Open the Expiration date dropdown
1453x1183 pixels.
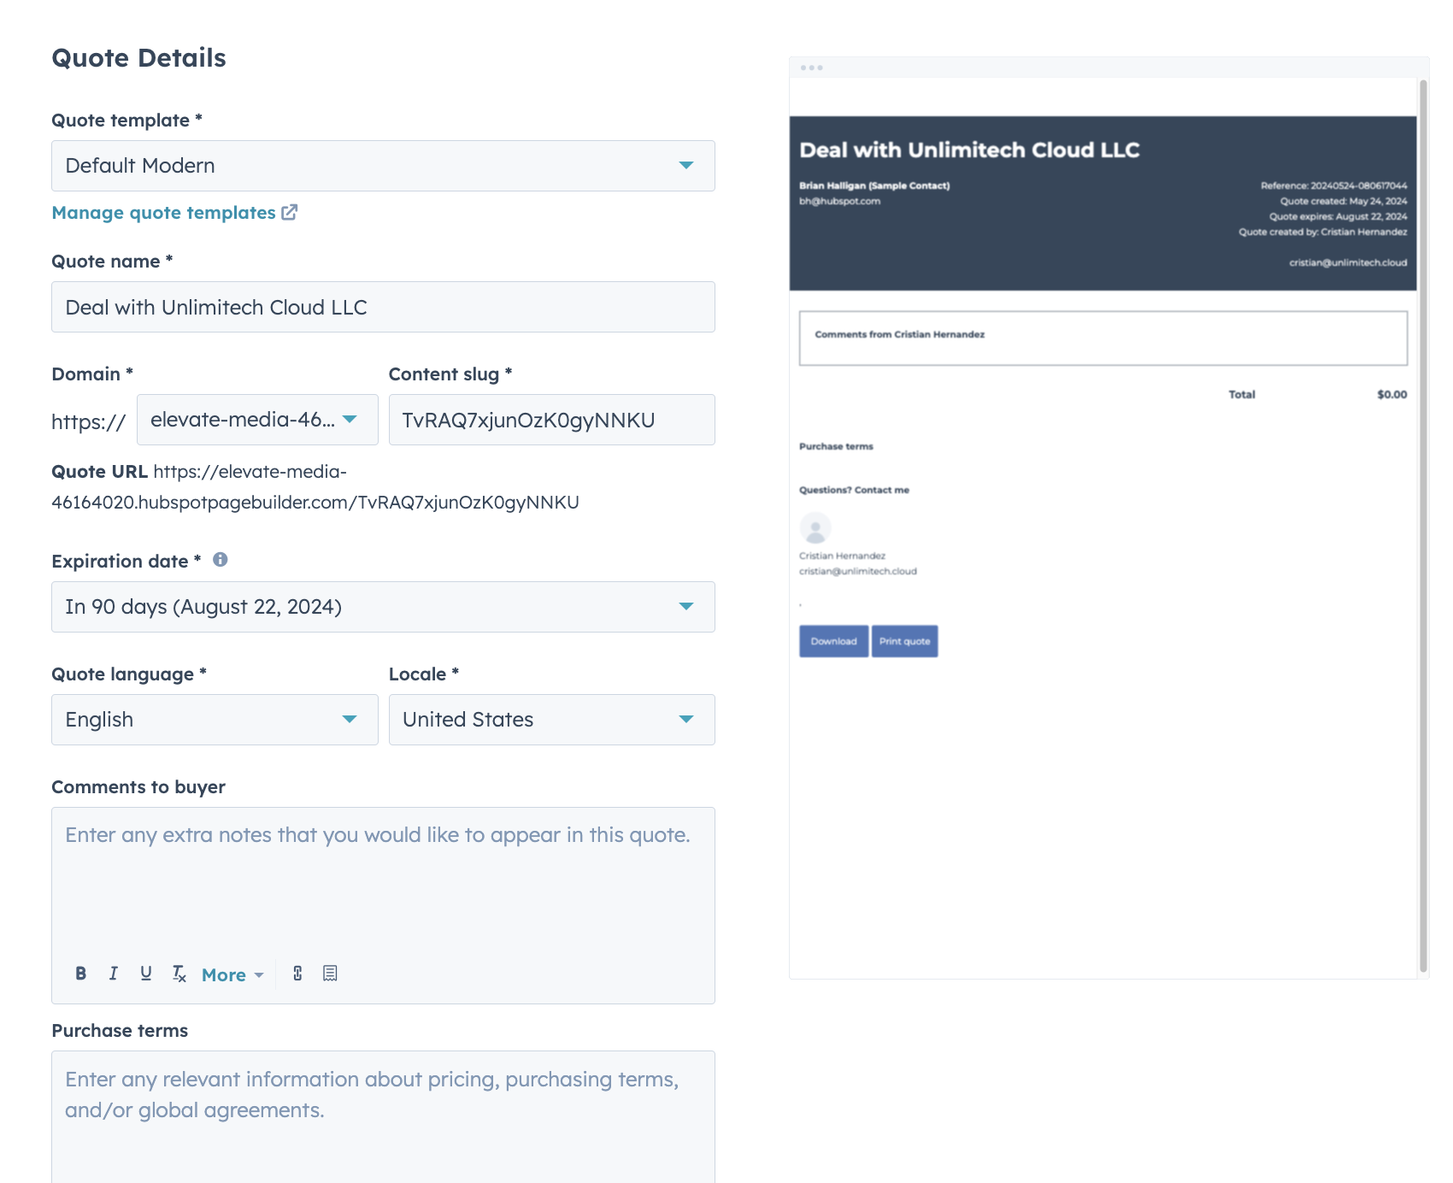pos(383,607)
